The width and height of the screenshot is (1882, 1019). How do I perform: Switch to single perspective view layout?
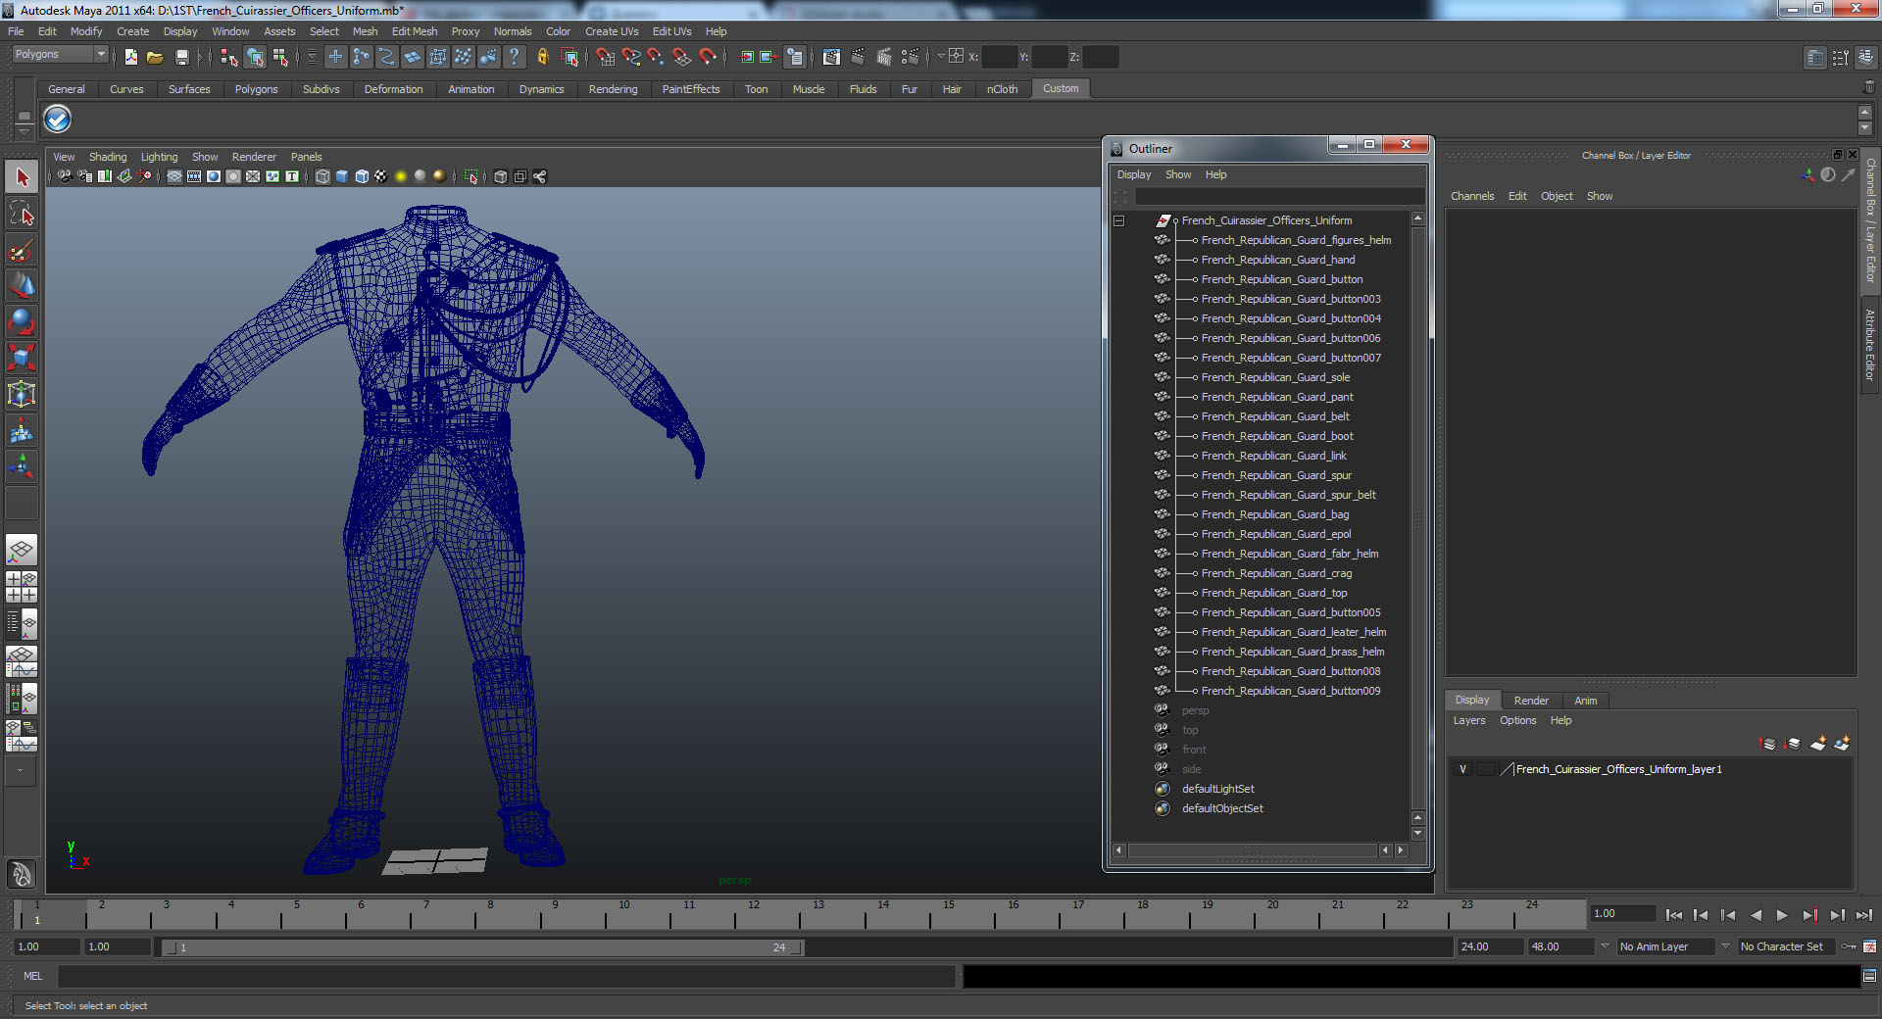pyautogui.click(x=22, y=550)
